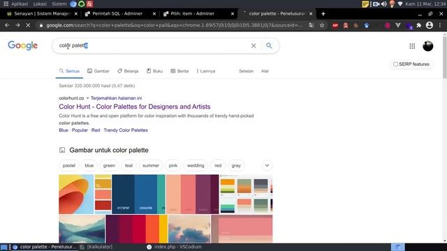Open Color Hunt result title link
Viewport: 447px width, 251px height.
point(135,107)
